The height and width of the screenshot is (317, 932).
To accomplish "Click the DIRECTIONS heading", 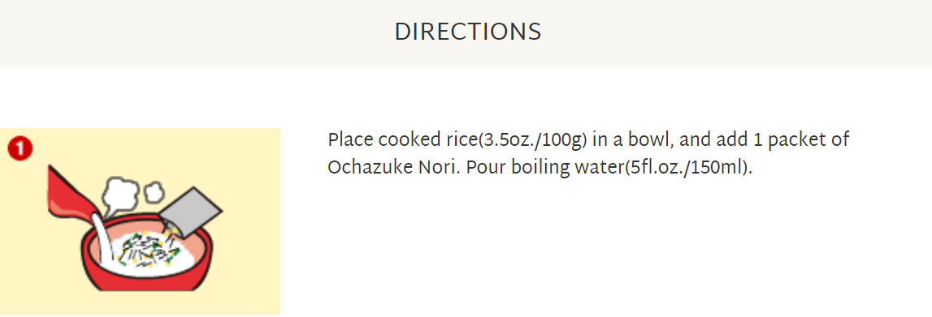I will coord(468,32).
